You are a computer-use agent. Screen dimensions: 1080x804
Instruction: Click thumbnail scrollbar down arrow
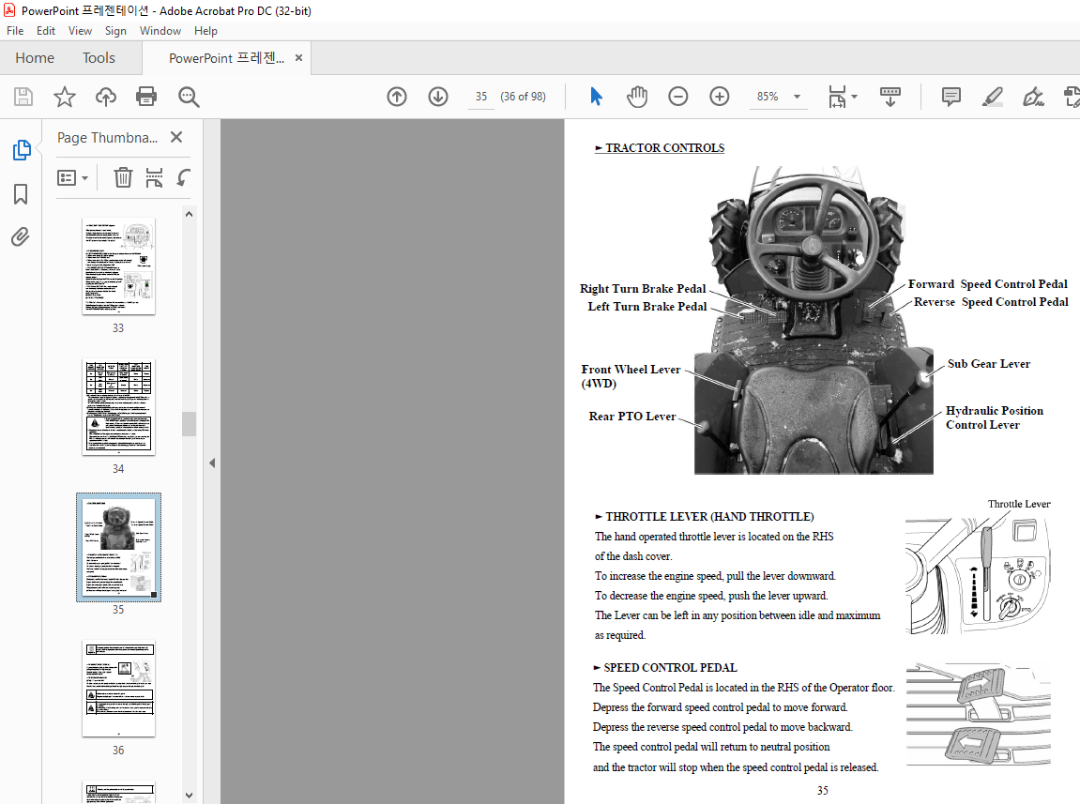(x=190, y=795)
